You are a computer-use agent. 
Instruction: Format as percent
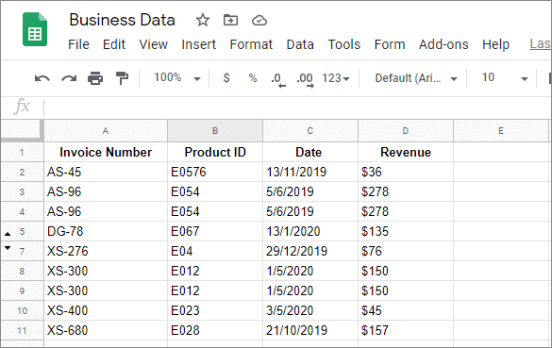(x=253, y=77)
